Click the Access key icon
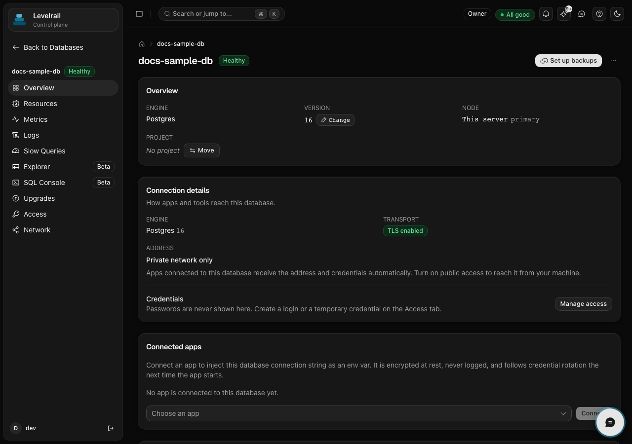This screenshot has height=444, width=632. (x=16, y=214)
